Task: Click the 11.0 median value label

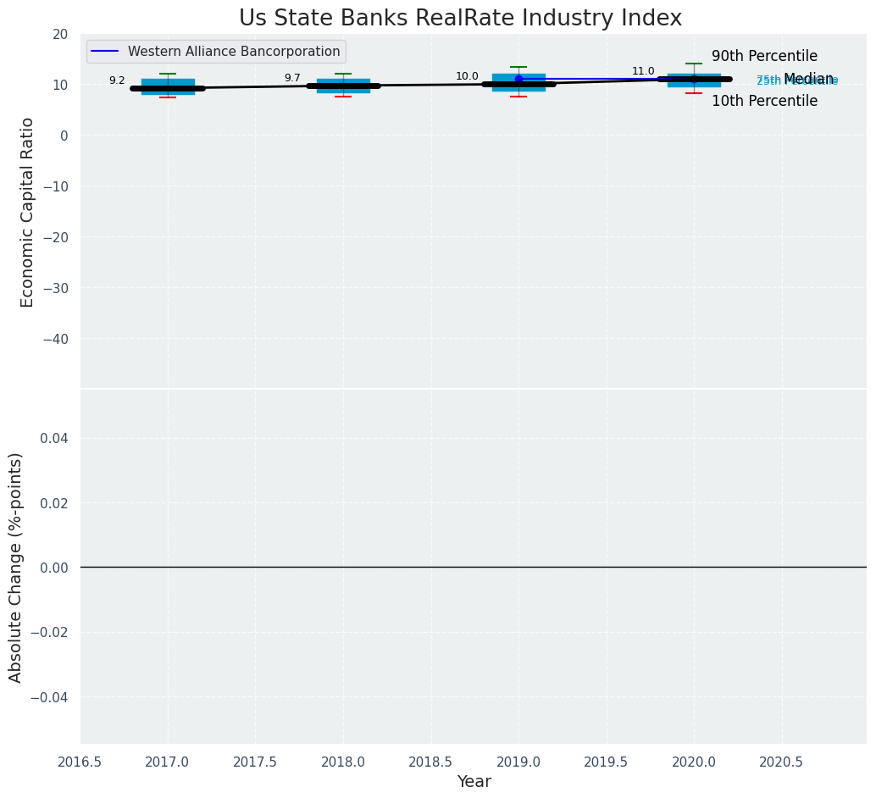Action: pyautogui.click(x=643, y=71)
